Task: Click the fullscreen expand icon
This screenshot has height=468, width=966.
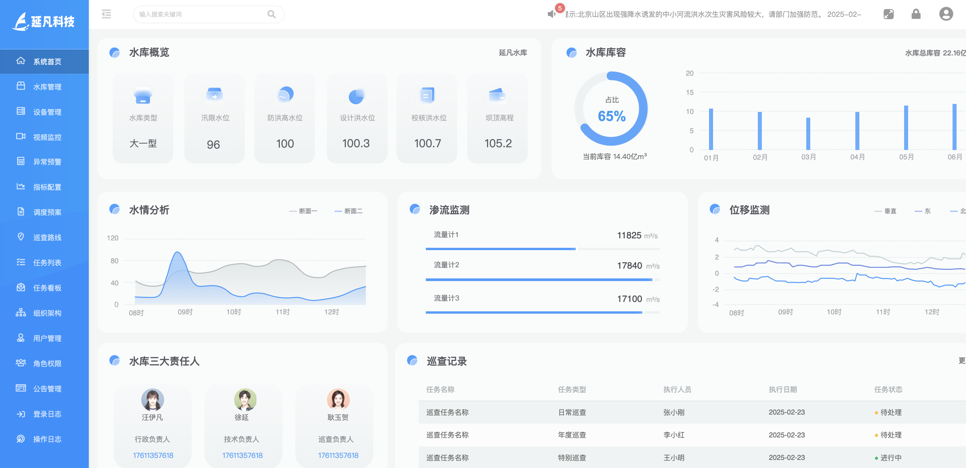Action: (x=888, y=14)
